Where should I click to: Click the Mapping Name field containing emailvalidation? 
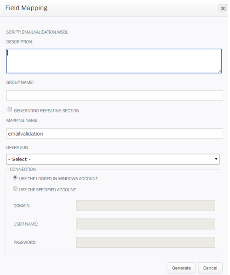(115, 134)
